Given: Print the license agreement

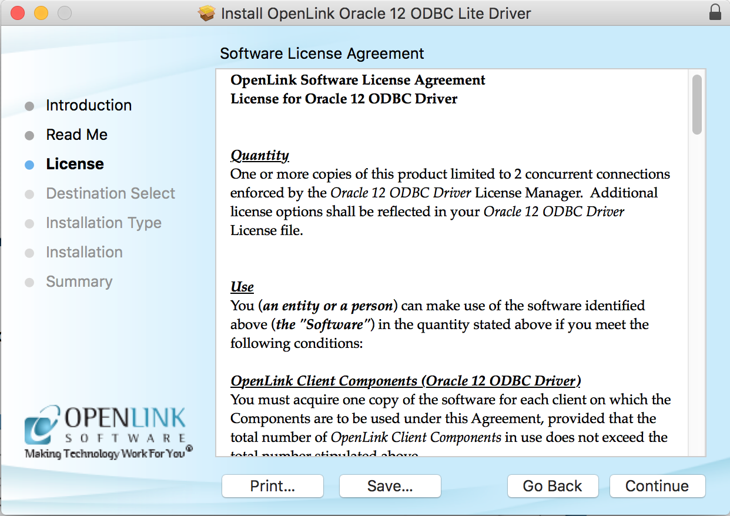Looking at the screenshot, I should pyautogui.click(x=272, y=486).
